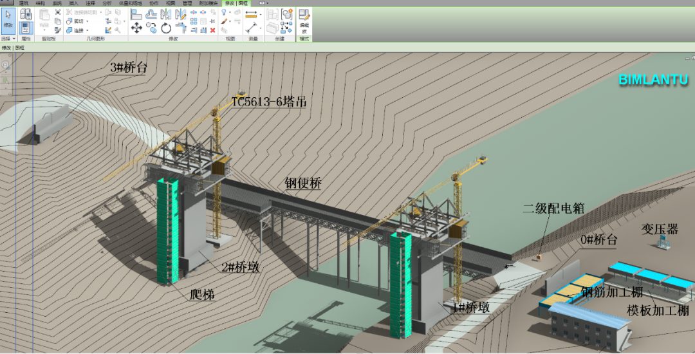Toggle the Properties palette button
Image resolution: width=695 pixels, height=354 pixels.
click(x=26, y=28)
